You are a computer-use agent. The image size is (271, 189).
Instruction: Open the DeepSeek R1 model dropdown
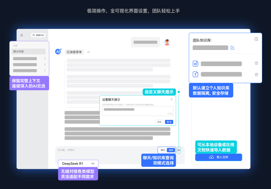(x=78, y=163)
